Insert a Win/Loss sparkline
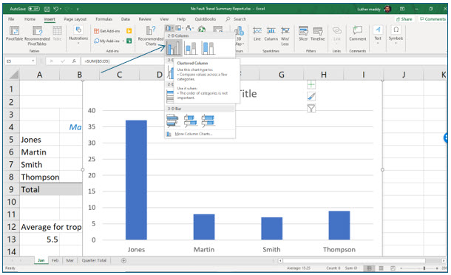451x275 pixels. 285,35
